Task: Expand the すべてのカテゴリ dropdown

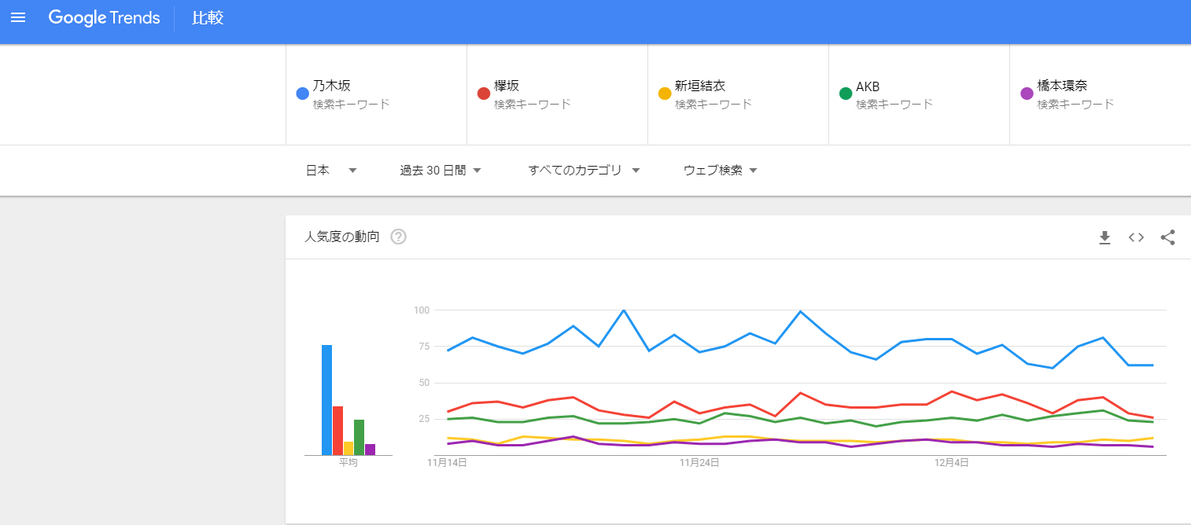Action: 584,171
